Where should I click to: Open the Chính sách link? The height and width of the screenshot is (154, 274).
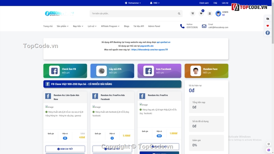coord(204,3)
